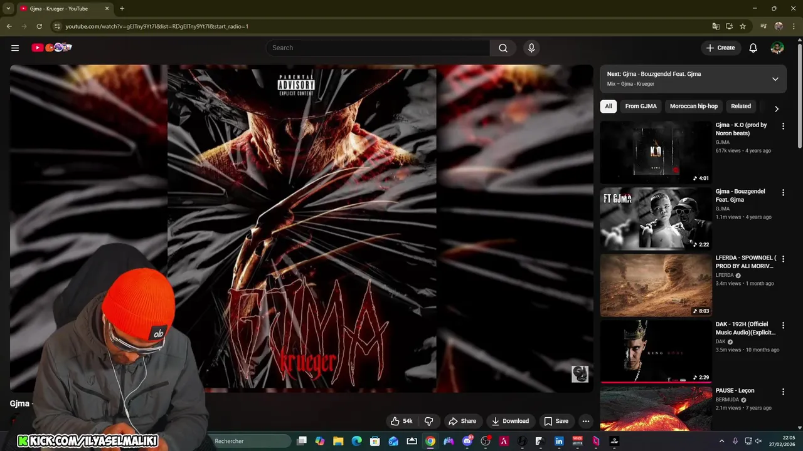Click into the YouTube search field

378,48
